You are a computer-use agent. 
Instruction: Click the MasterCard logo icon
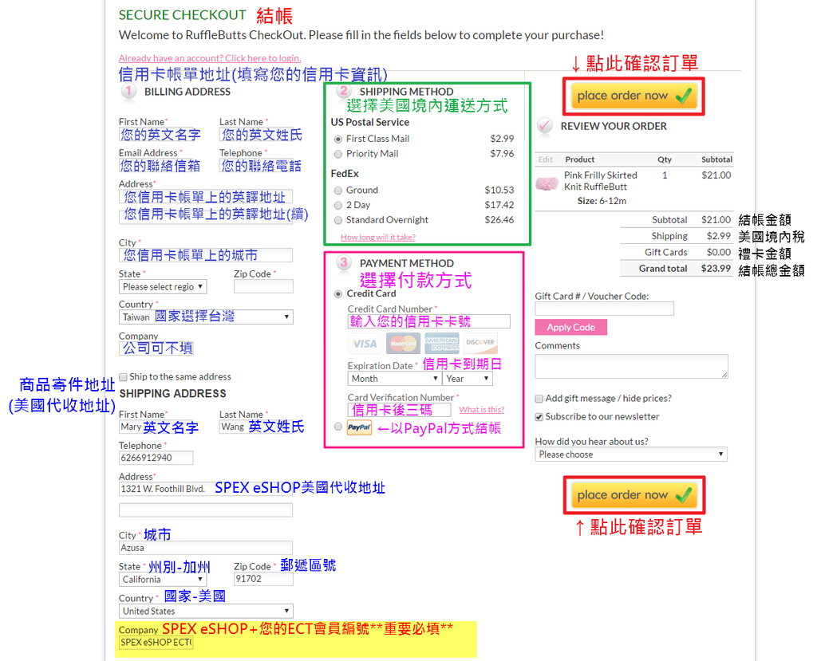(x=403, y=344)
